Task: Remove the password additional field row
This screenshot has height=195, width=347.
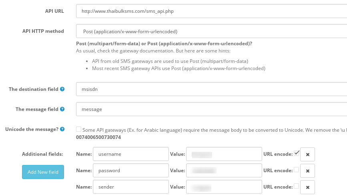Action: point(307,171)
